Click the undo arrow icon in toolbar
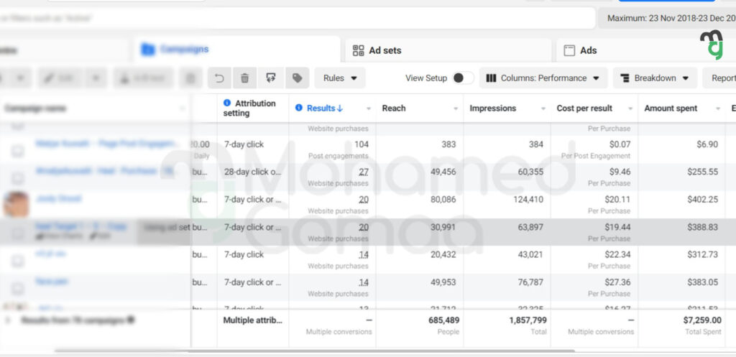The height and width of the screenshot is (357, 736). point(221,78)
